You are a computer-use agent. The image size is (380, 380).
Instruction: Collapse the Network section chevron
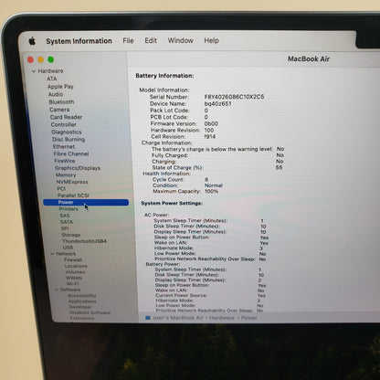click(53, 254)
